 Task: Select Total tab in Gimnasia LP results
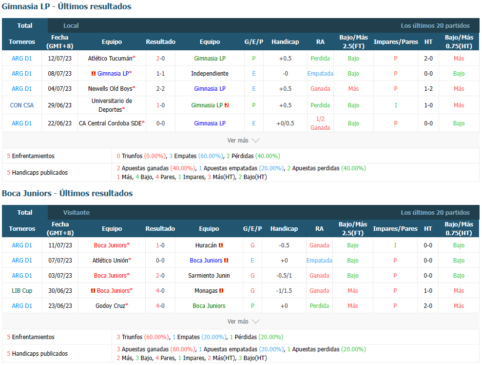(24, 25)
